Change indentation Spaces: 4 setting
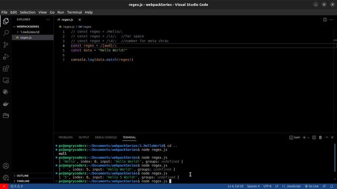Screen dimensions: 337x189 coord(253,186)
